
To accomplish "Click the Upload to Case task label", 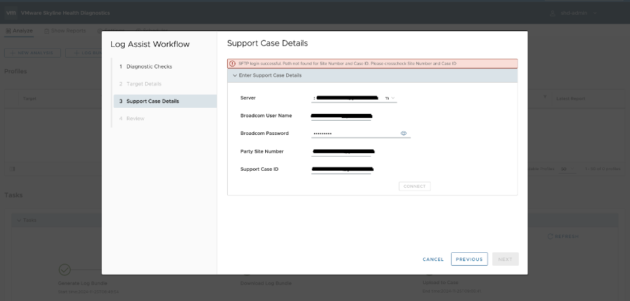I will tap(440, 283).
